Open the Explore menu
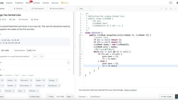 9,3
